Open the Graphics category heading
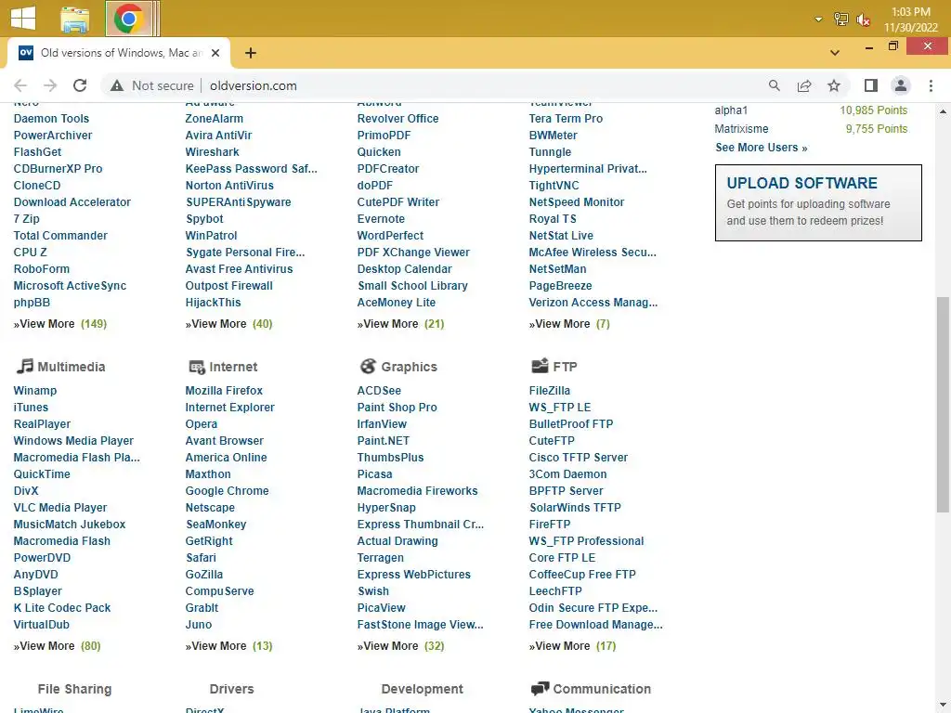951x713 pixels. point(409,367)
